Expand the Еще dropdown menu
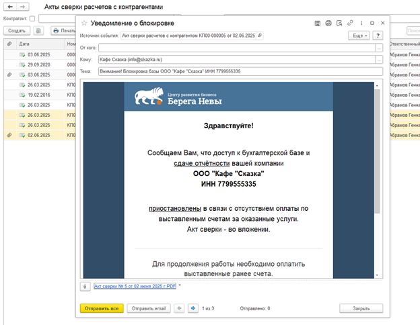Image resolution: width=420 pixels, height=325 pixels. (359, 36)
